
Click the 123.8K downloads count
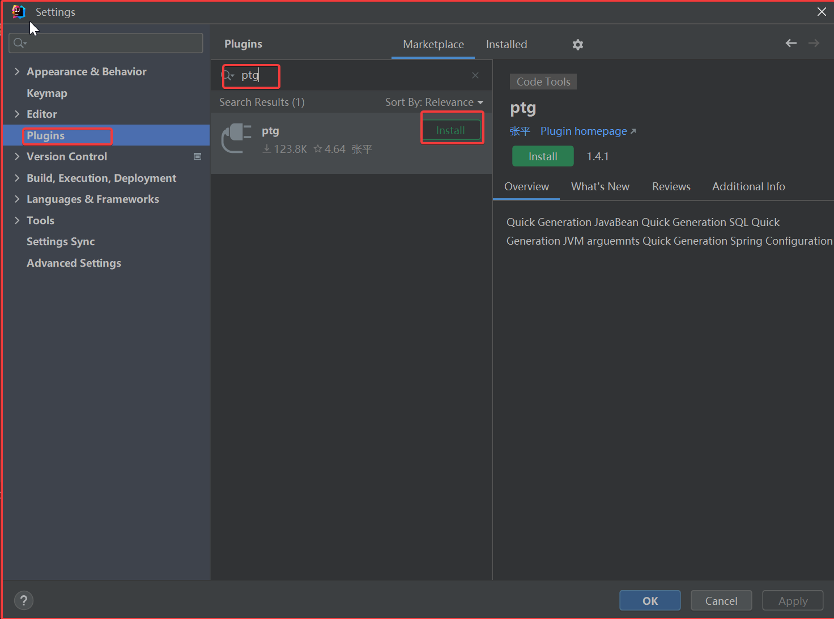[284, 149]
